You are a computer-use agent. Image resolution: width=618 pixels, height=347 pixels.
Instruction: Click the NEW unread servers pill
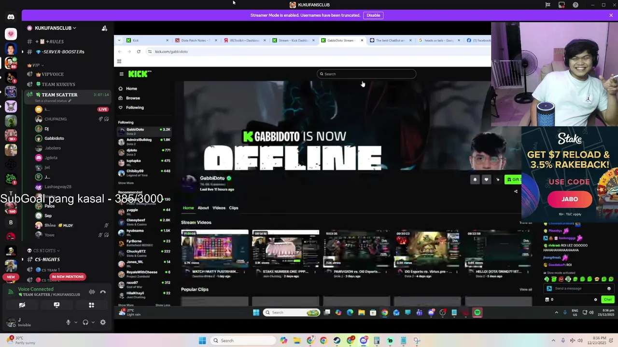click(11, 277)
